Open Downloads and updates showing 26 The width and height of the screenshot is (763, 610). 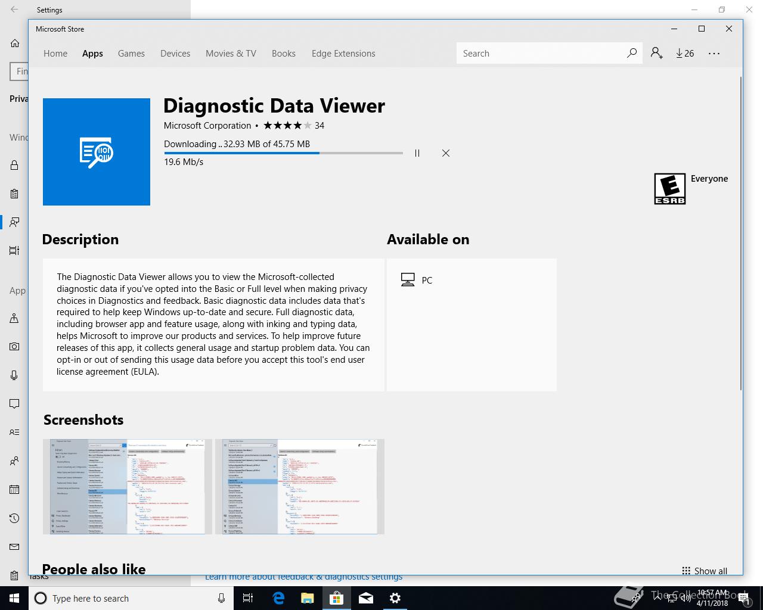(685, 53)
